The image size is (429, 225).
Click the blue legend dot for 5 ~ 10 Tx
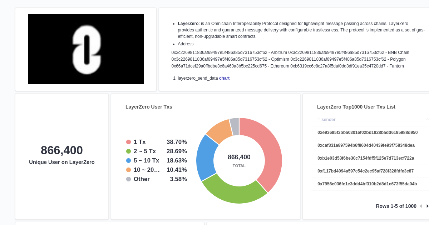point(128,160)
